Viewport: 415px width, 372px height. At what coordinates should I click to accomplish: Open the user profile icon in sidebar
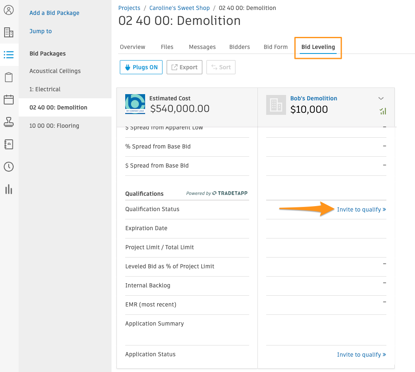coord(9,10)
